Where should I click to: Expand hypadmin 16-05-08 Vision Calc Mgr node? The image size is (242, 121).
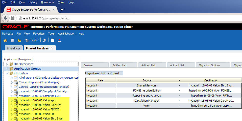[12, 105]
